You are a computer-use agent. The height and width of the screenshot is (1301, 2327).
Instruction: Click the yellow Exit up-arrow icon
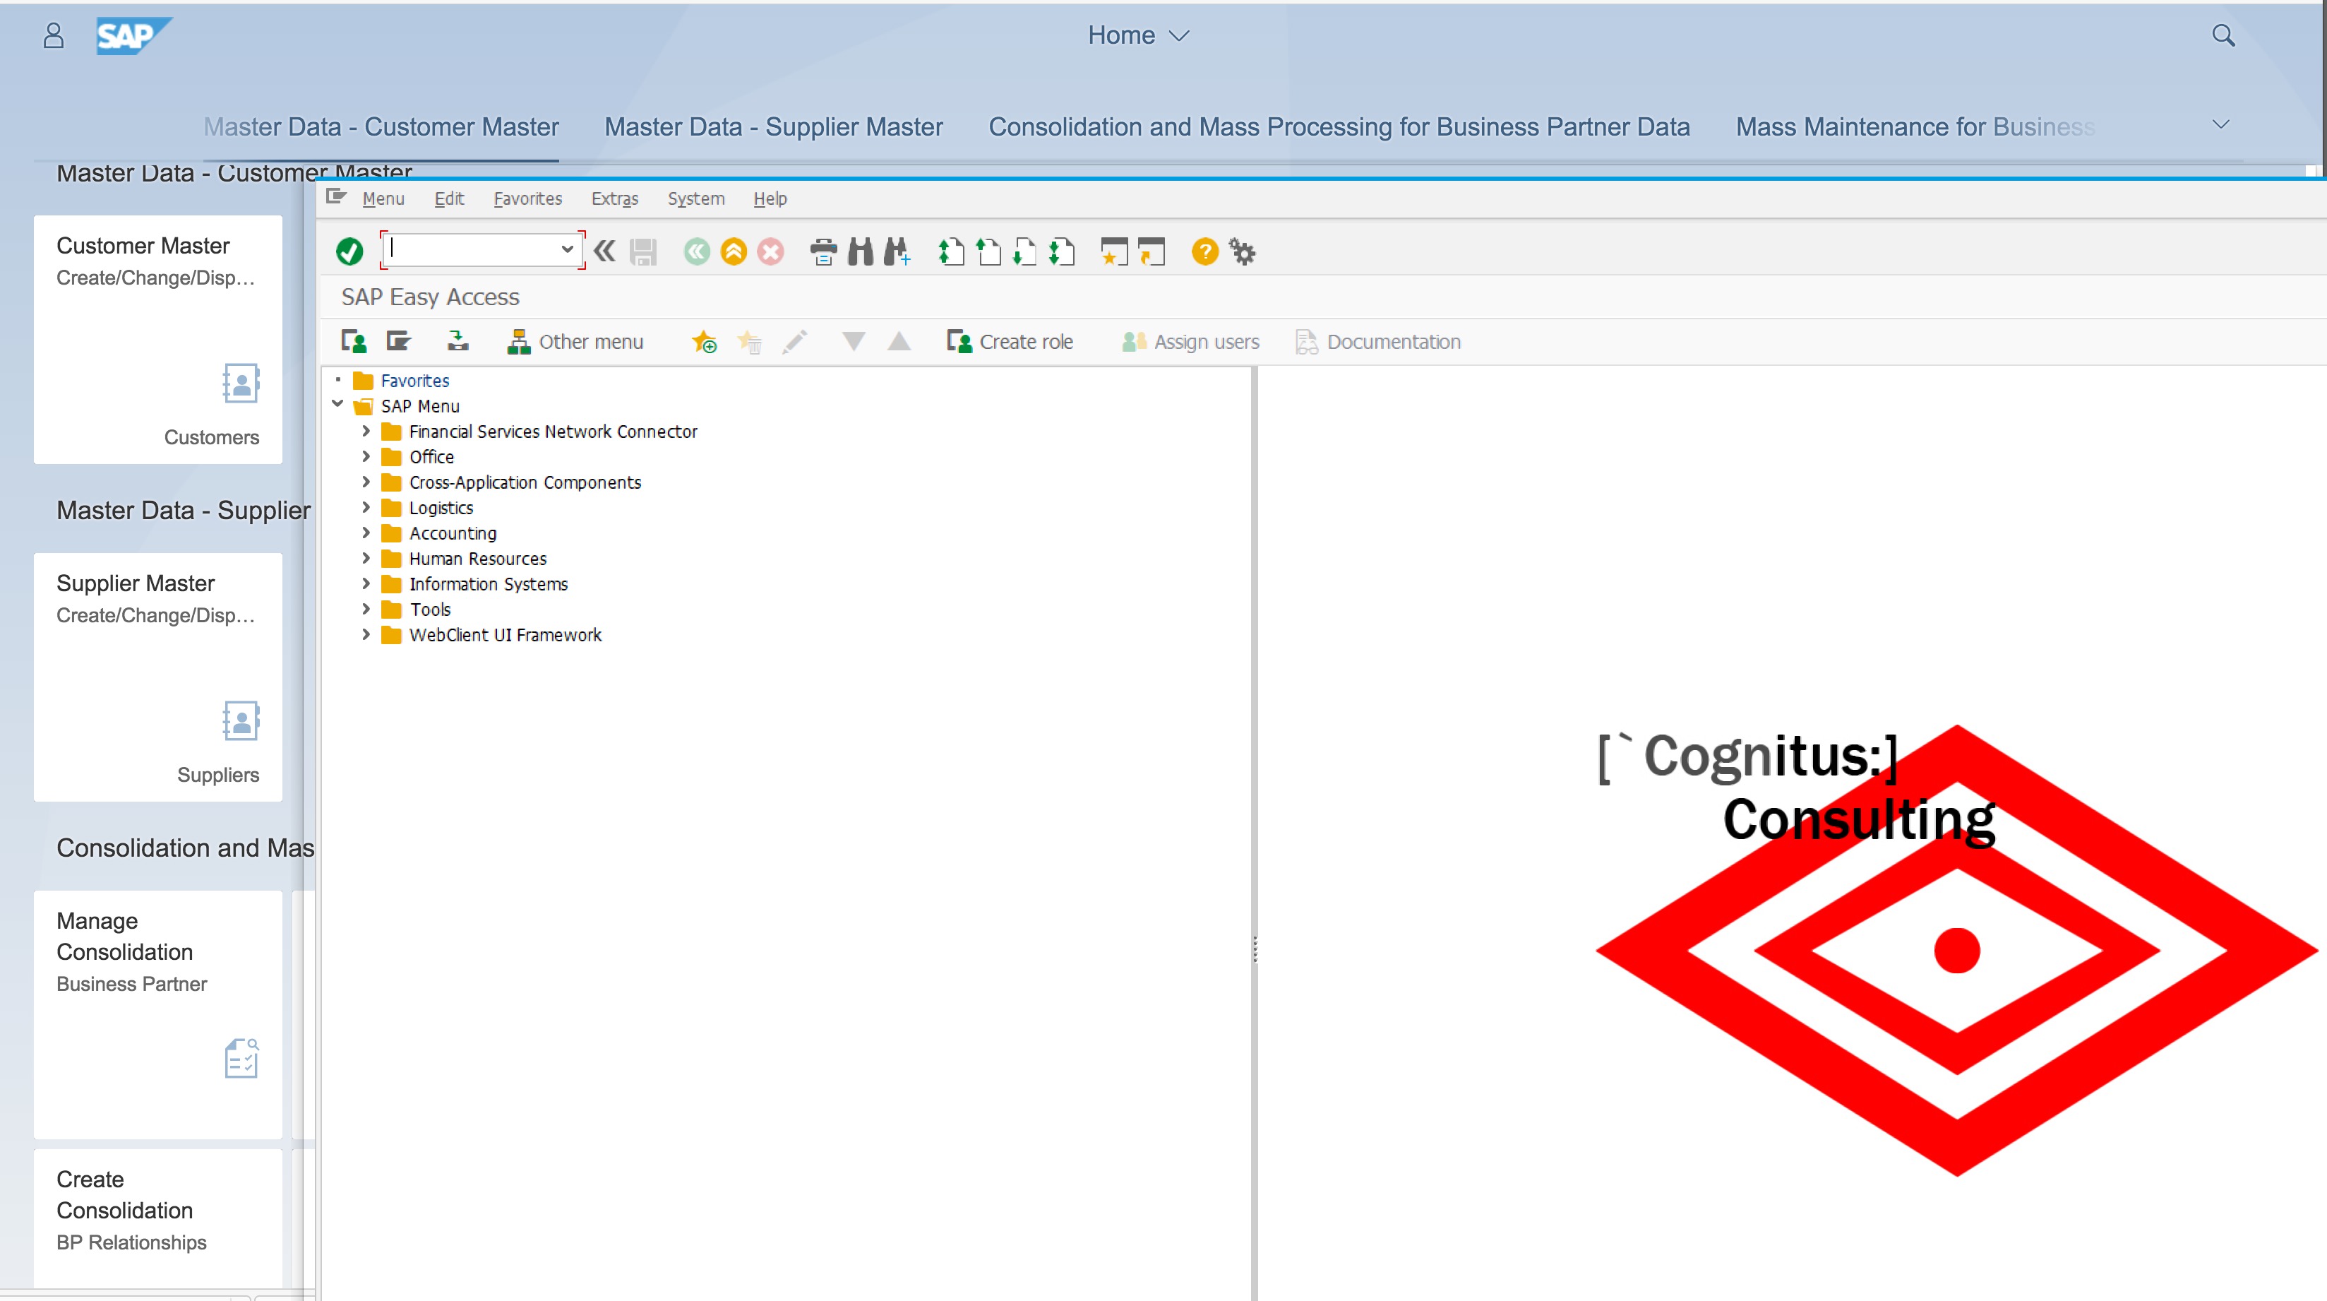coord(734,251)
